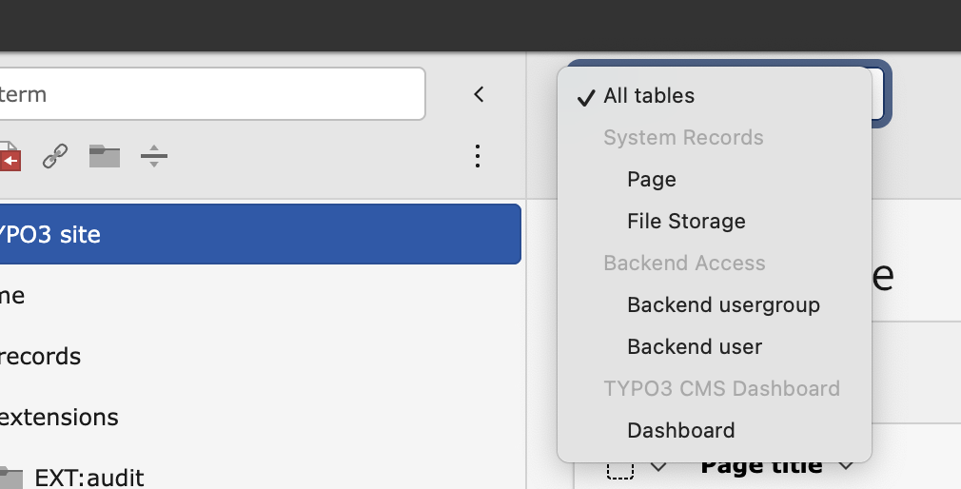The height and width of the screenshot is (489, 961).
Task: Open the three-dot page tree options menu
Action: 478,156
